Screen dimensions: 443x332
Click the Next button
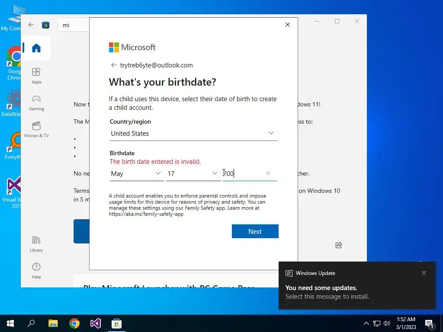(x=255, y=232)
